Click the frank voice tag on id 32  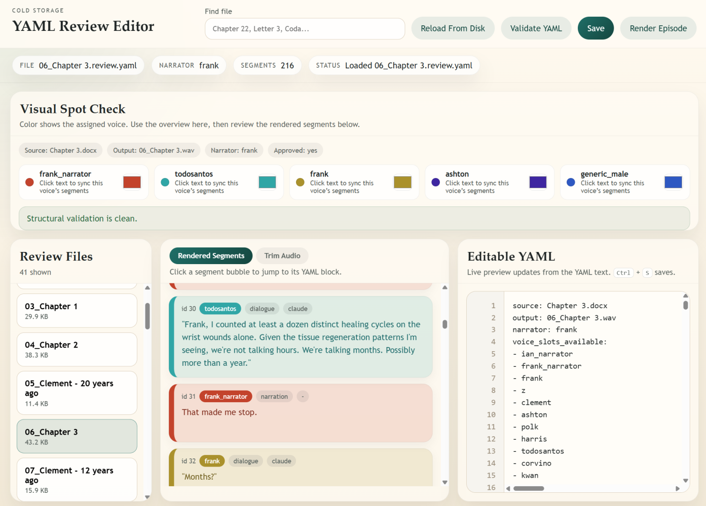point(212,461)
